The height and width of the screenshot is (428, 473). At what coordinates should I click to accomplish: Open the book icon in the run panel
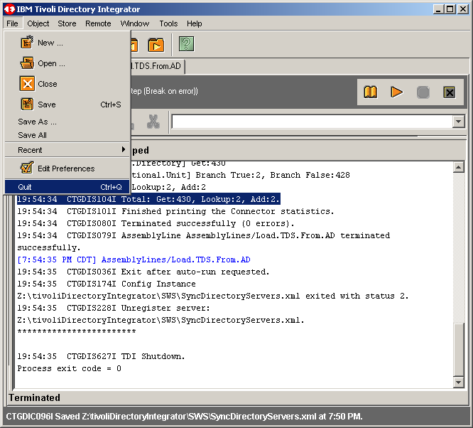pyautogui.click(x=370, y=92)
